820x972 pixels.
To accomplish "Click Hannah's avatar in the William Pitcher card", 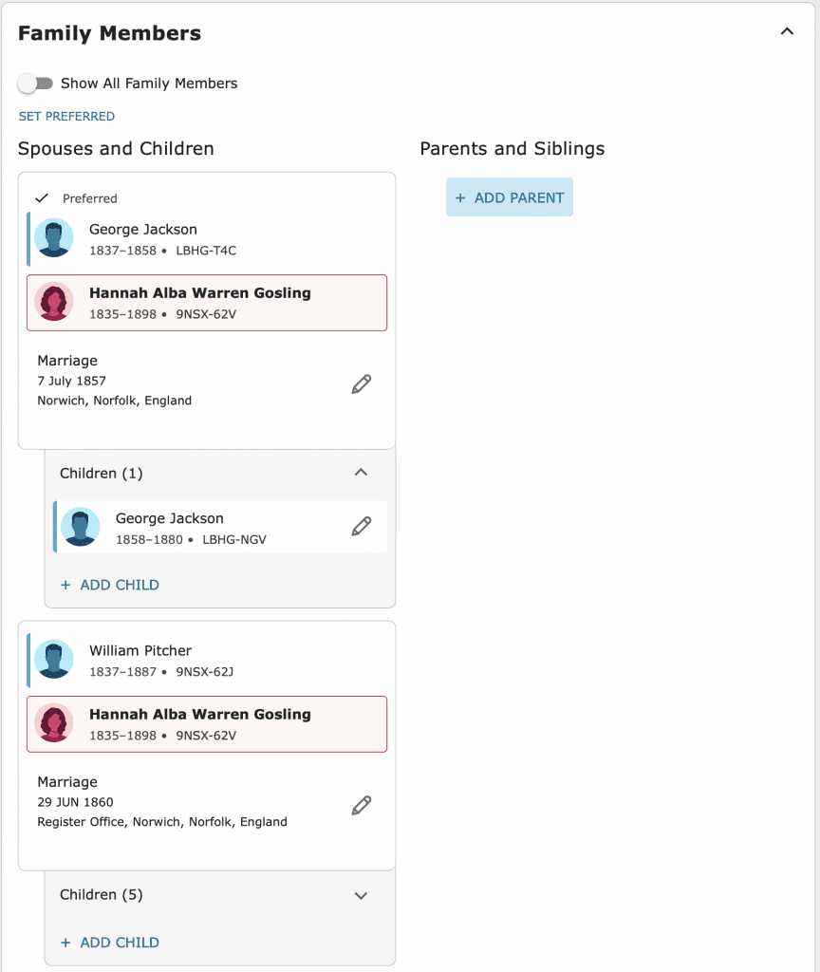I will [54, 722].
